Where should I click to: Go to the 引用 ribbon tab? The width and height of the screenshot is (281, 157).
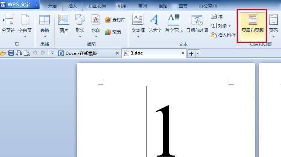(122, 6)
